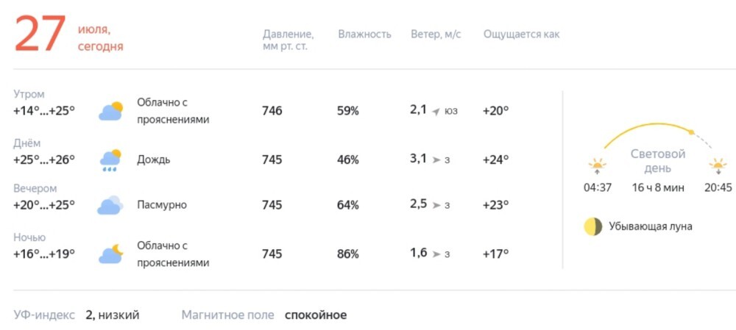Click the magnetic field status спокойное
Image resolution: width=736 pixels, height=330 pixels.
pyautogui.click(x=316, y=315)
